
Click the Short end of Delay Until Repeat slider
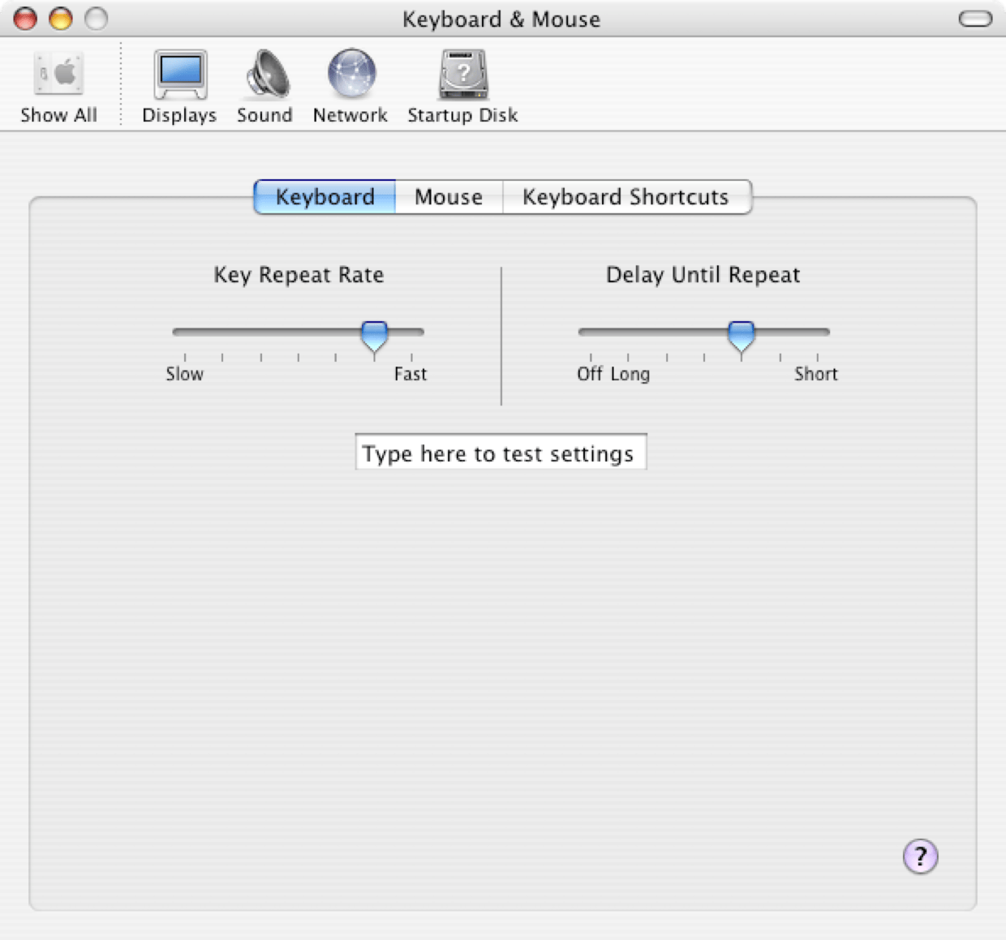[x=815, y=374]
